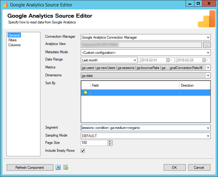Click the Direction column header
This screenshot has height=177, width=218.
point(195,85)
